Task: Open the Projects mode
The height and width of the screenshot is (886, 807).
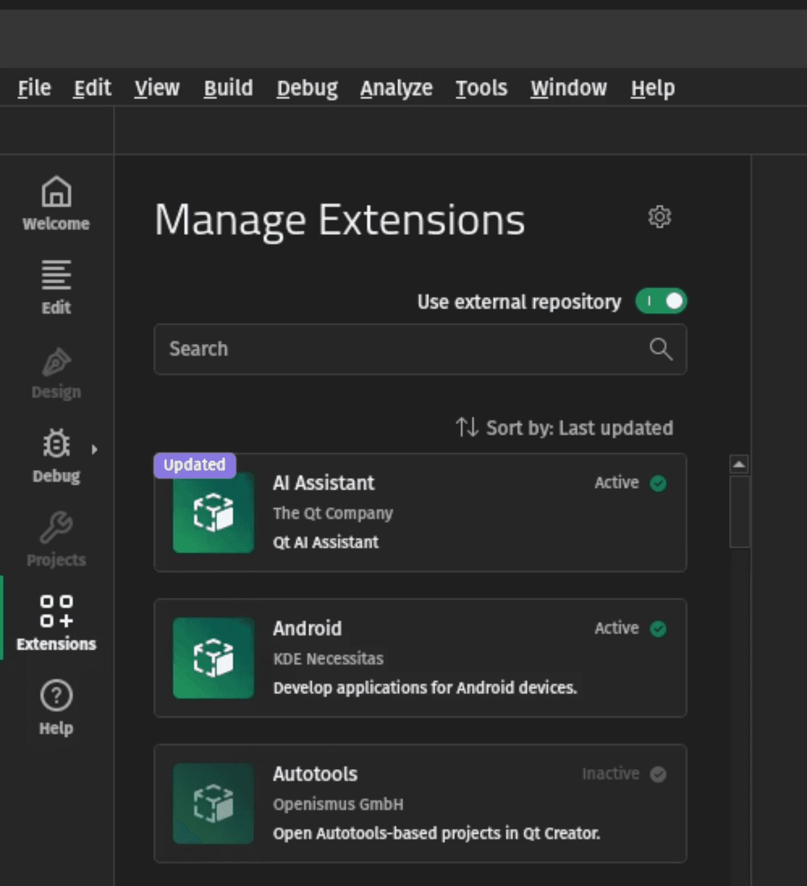Action: pyautogui.click(x=56, y=540)
